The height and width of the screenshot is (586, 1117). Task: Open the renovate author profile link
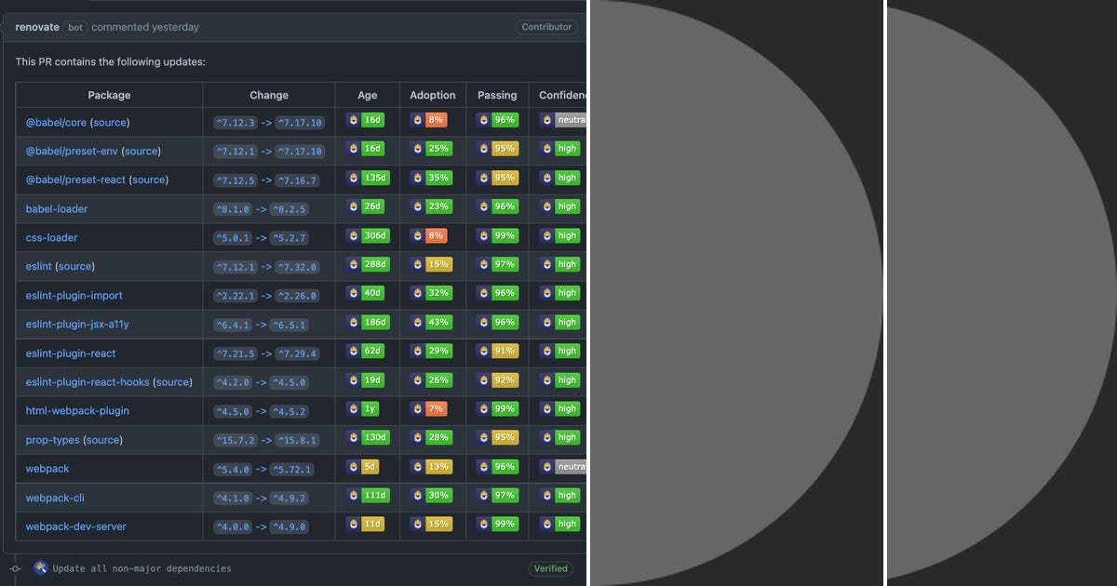37,27
